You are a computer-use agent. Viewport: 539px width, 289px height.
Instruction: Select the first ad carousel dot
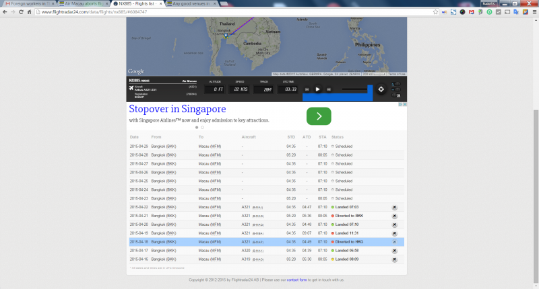197,128
